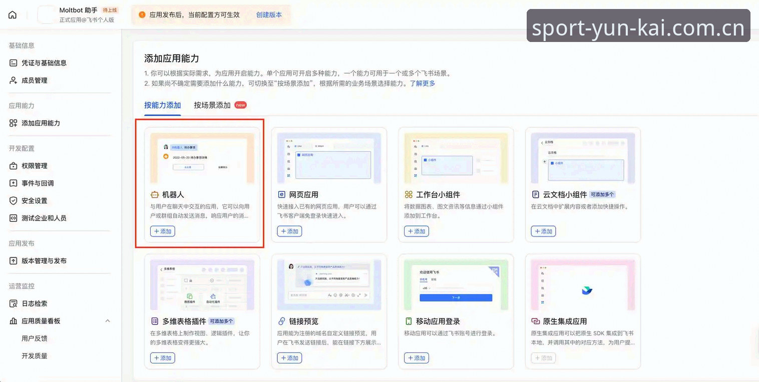The width and height of the screenshot is (759, 382).
Task: Click the orange warning icon in banner
Action: [142, 15]
